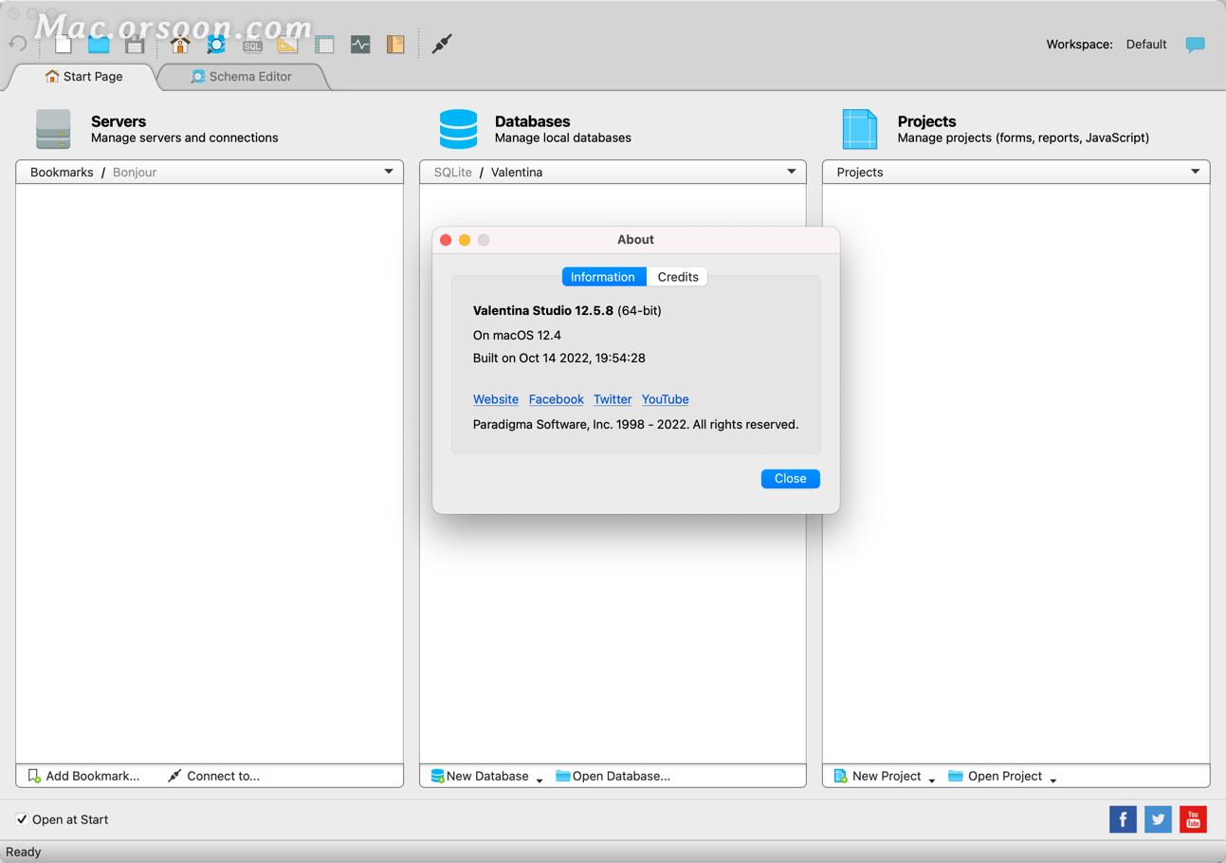
Task: Open the SQL editor toolbar icon
Action: (252, 44)
